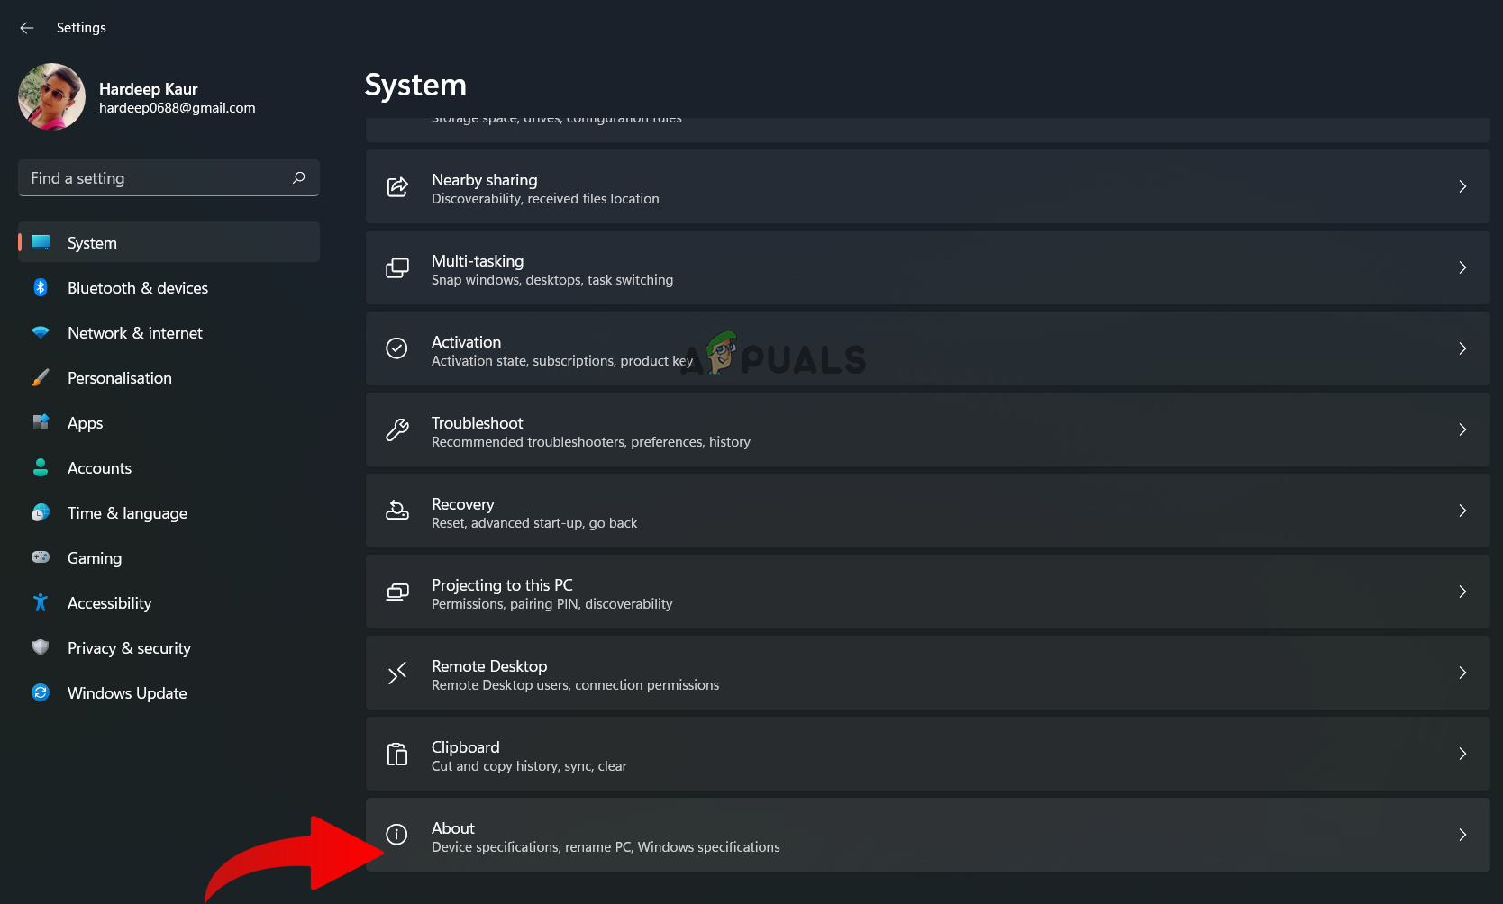Click the Windows Update sync icon
The height and width of the screenshot is (904, 1503).
click(x=41, y=692)
